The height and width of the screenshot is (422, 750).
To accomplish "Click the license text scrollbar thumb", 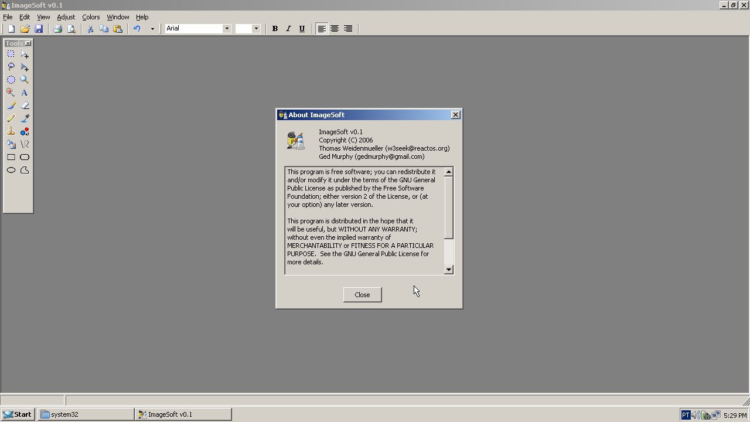I will pos(449,207).
